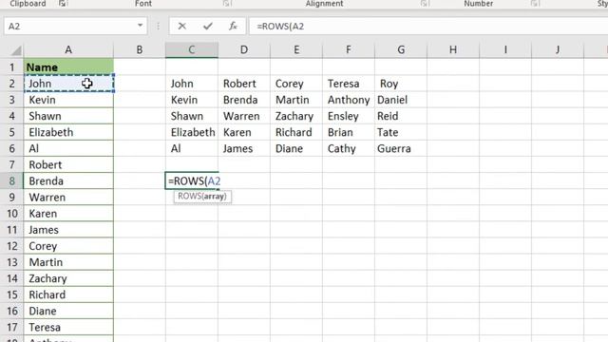This screenshot has height=342, width=608.
Task: Click cell A3 containing Kevin
Action: tap(68, 100)
